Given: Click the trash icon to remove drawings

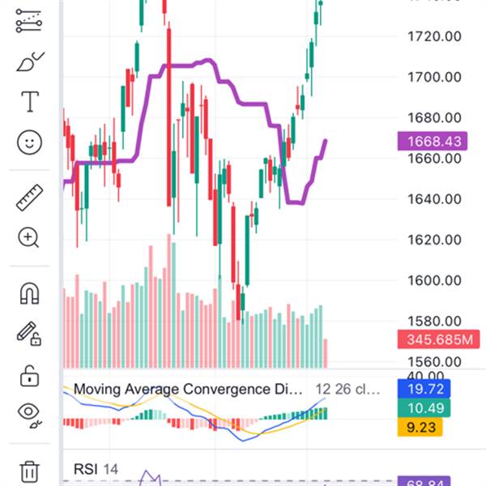Looking at the screenshot, I should (x=29, y=471).
